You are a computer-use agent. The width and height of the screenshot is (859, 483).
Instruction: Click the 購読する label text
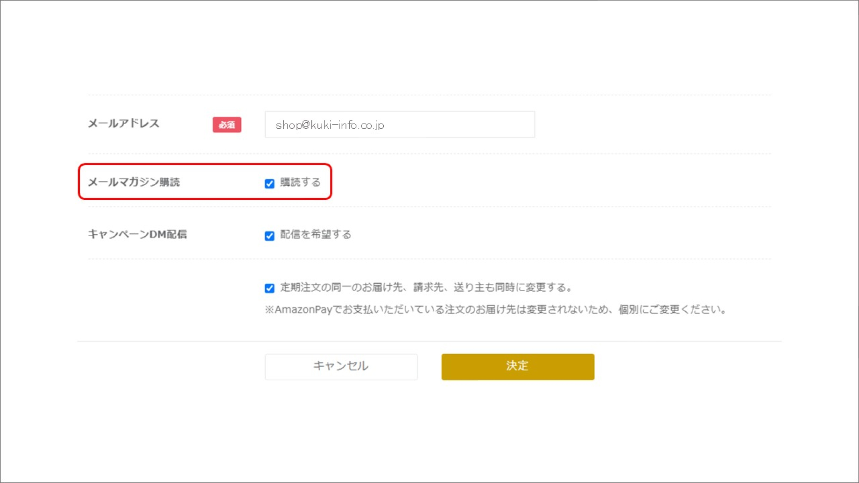pos(301,182)
